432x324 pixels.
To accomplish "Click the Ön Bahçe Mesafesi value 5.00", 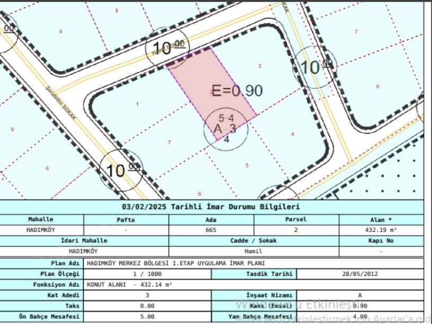I will (147, 316).
